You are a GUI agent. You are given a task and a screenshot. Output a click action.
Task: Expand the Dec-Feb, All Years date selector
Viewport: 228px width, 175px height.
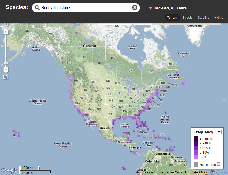[x=150, y=8]
